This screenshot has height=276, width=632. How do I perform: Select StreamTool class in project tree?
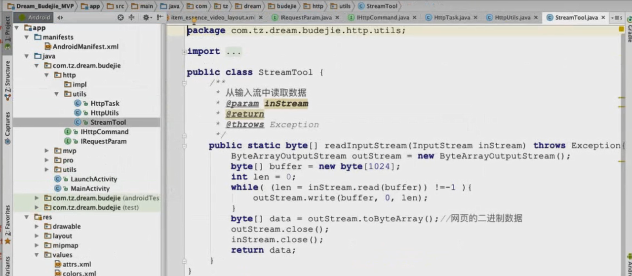[x=100, y=122]
